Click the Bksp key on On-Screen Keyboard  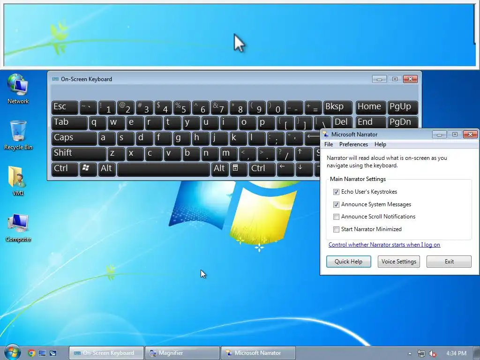click(337, 107)
